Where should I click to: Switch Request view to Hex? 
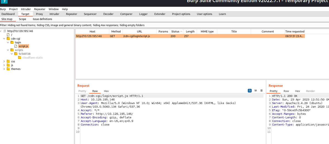[x=106, y=91]
